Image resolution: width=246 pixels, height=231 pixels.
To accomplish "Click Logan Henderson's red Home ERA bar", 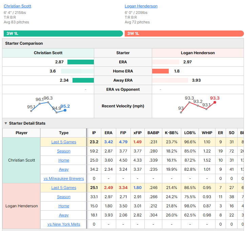I will 160,71.
